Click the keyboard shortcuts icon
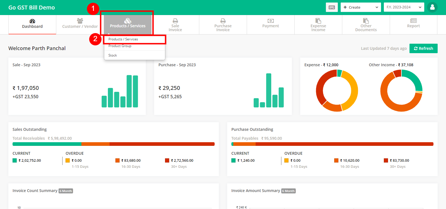This screenshot has height=209, width=446. 332,7
